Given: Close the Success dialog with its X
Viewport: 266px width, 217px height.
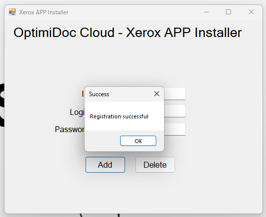Looking at the screenshot, I should (157, 94).
